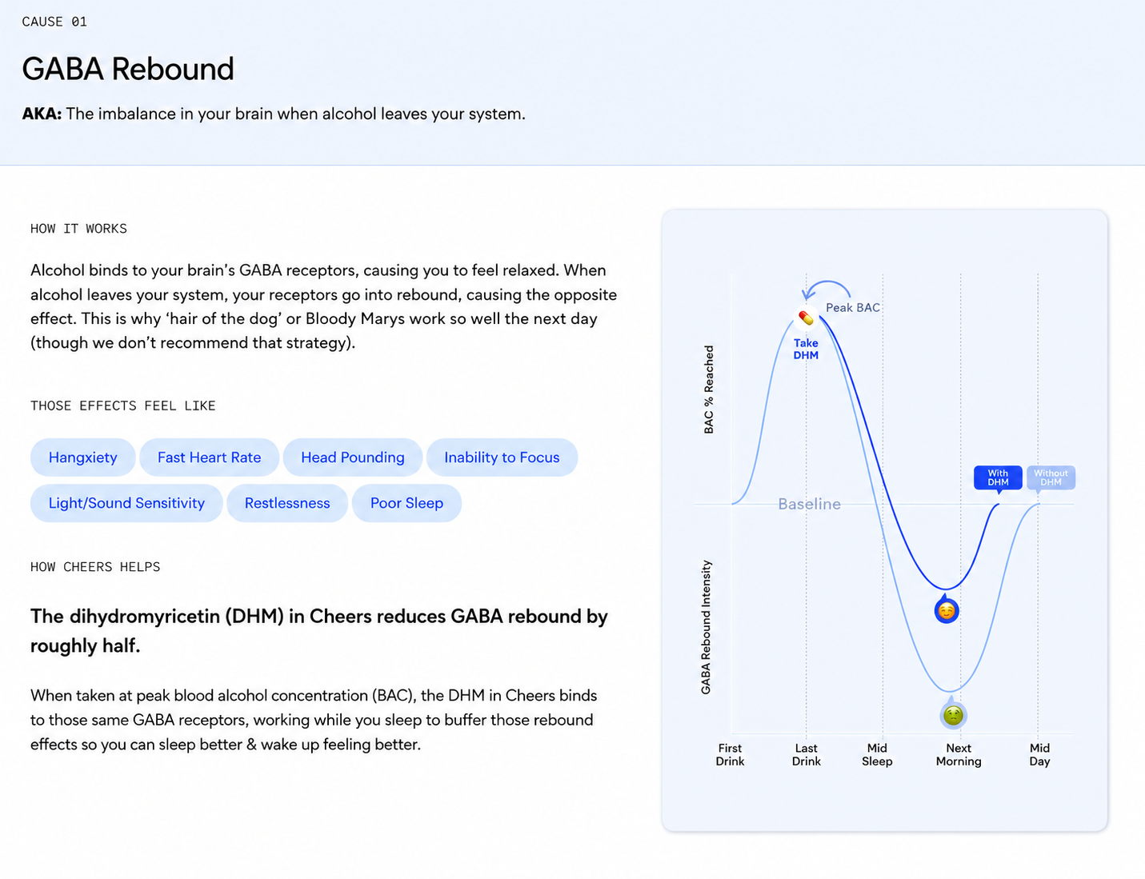Click the curved arrow above Peak BAC
Image resolution: width=1145 pixels, height=879 pixels.
(x=827, y=290)
